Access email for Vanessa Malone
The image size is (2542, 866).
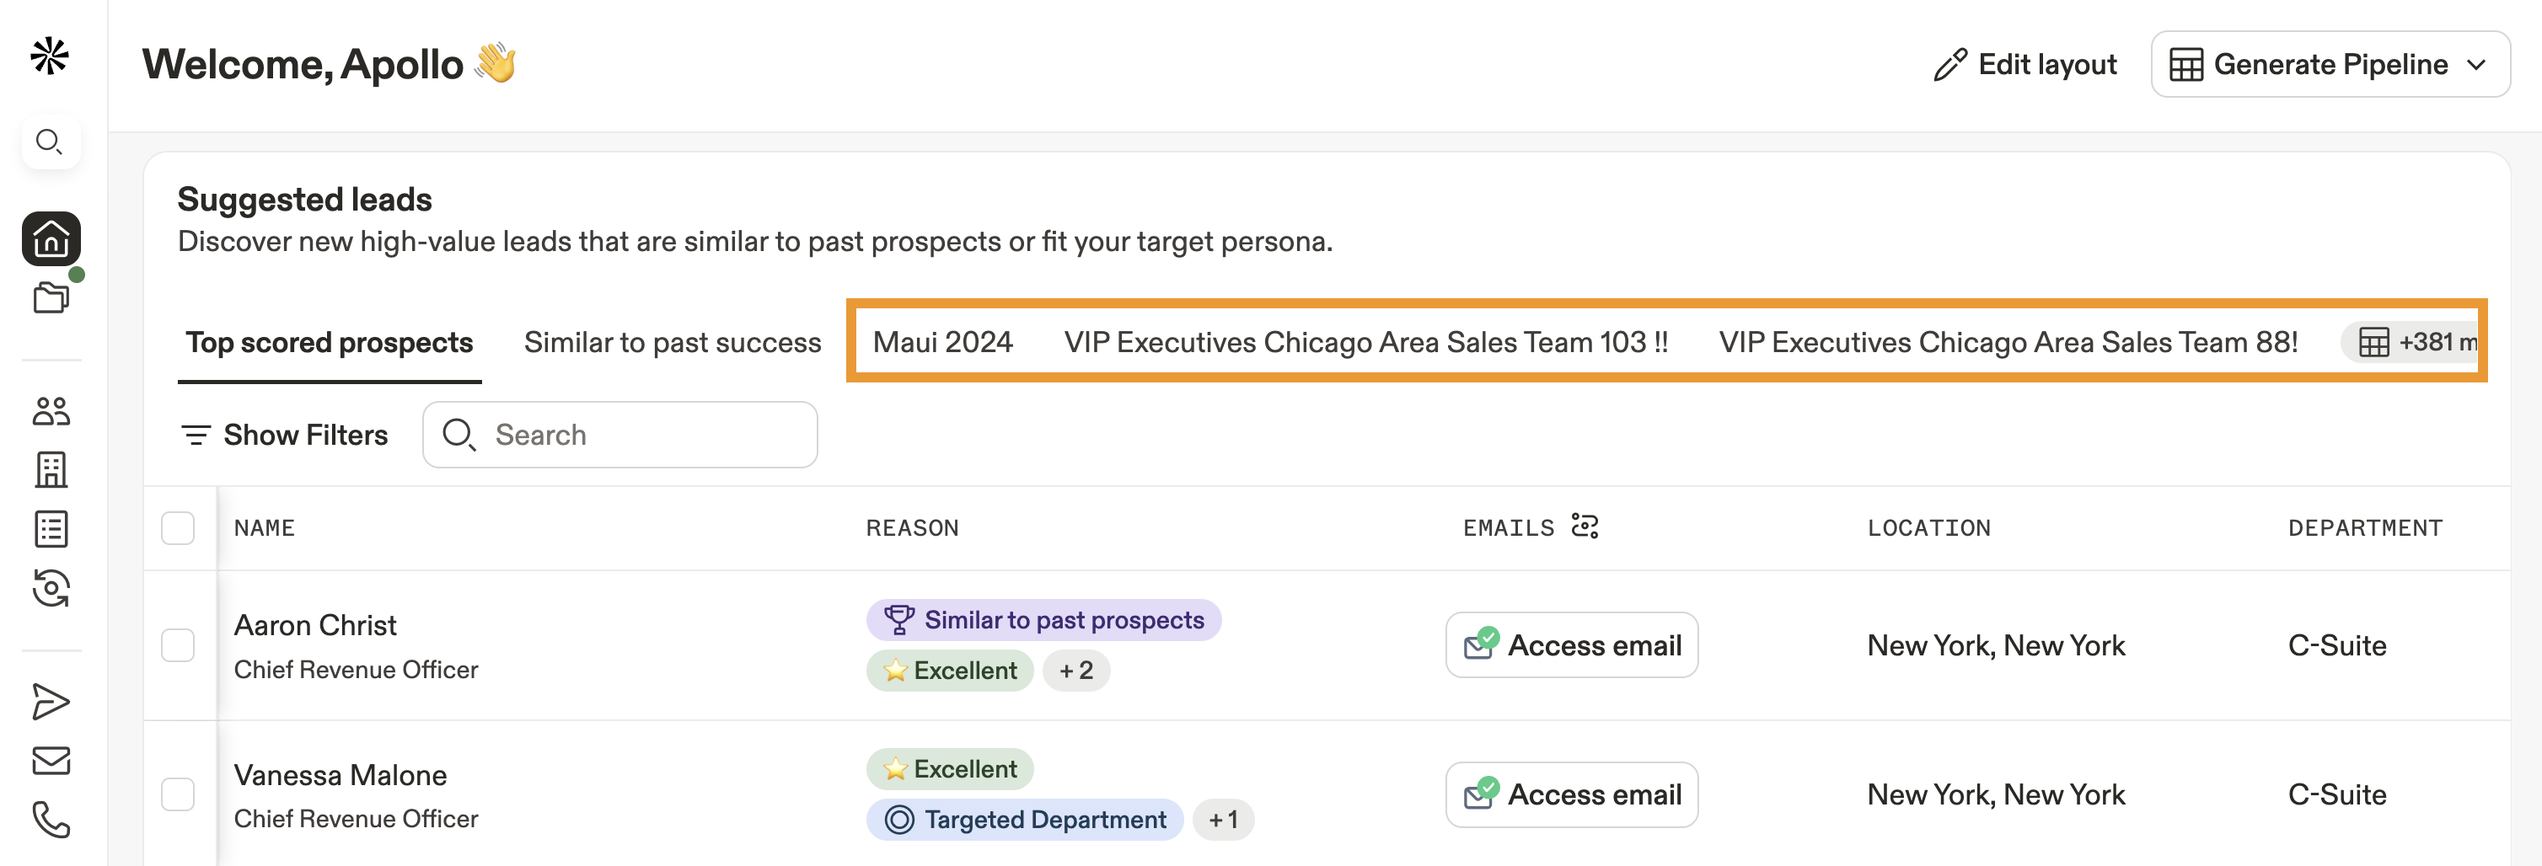coord(1571,794)
